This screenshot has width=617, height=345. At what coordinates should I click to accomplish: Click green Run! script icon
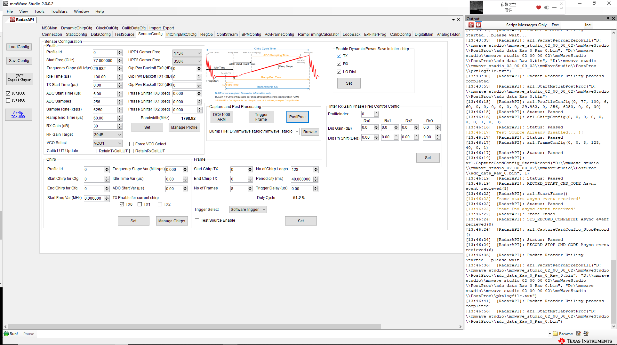pyautogui.click(x=6, y=333)
